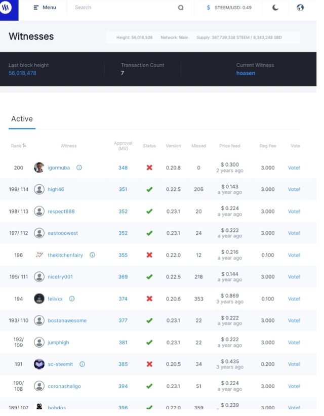Click the green check status for high46
Screen dimensions: 324x416
[x=149, y=189]
